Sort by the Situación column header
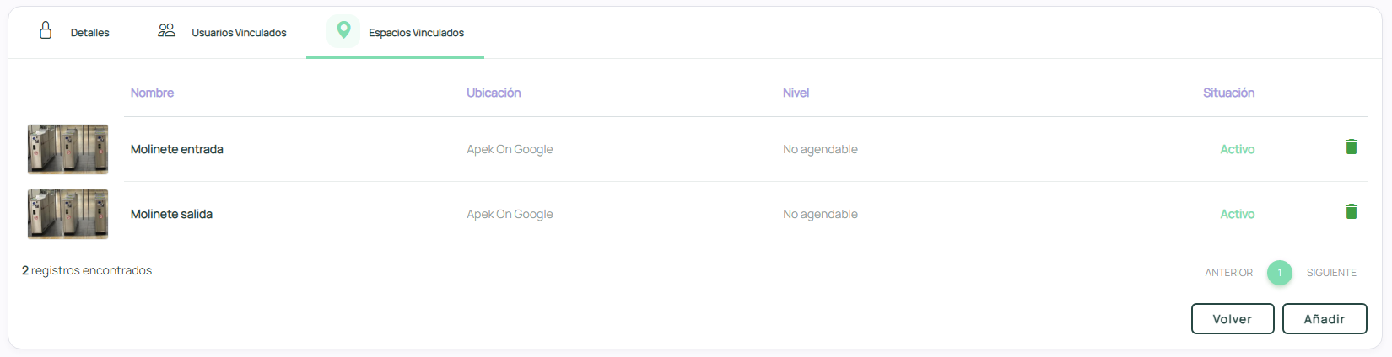The width and height of the screenshot is (1392, 357). click(x=1228, y=93)
